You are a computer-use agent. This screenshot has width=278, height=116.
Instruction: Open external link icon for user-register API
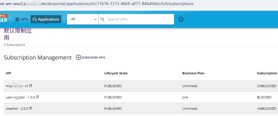tap(37, 97)
